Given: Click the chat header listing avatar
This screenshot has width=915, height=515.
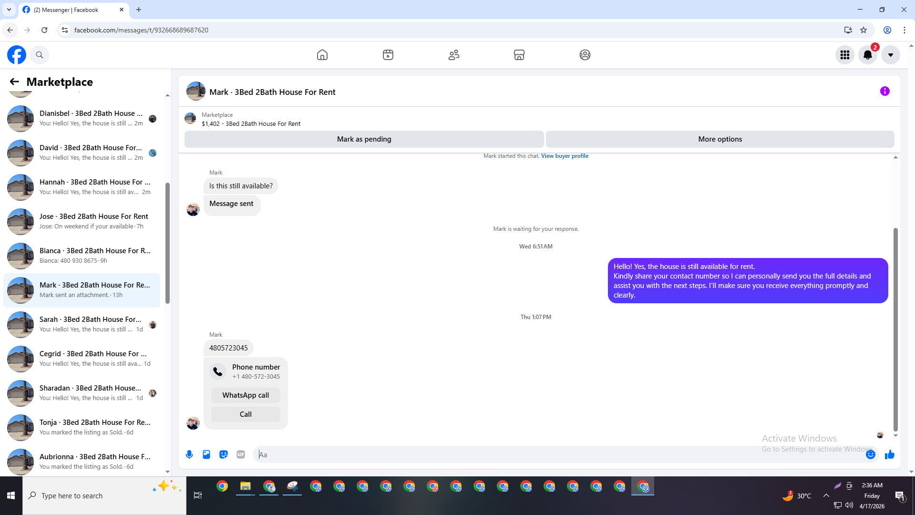Looking at the screenshot, I should point(195,91).
